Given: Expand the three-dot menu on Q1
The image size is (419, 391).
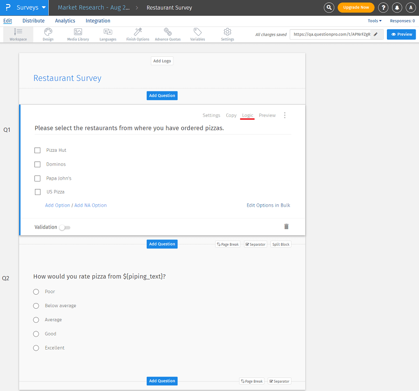Looking at the screenshot, I should click(284, 115).
